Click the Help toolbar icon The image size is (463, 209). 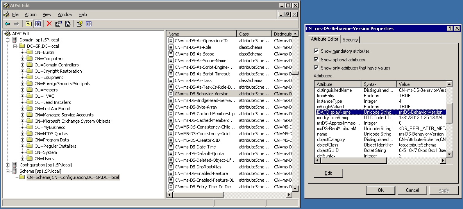pyautogui.click(x=79, y=24)
